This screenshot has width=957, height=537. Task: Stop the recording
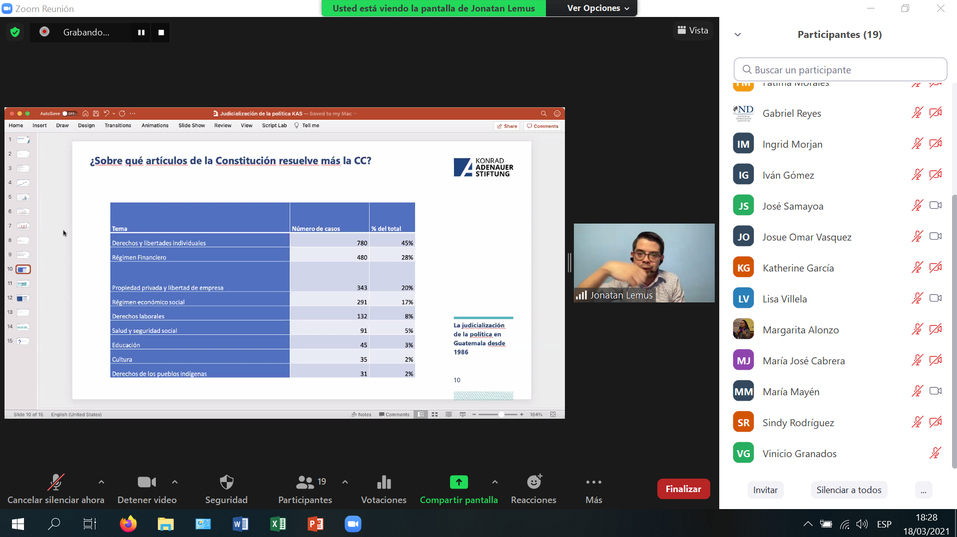click(x=161, y=32)
